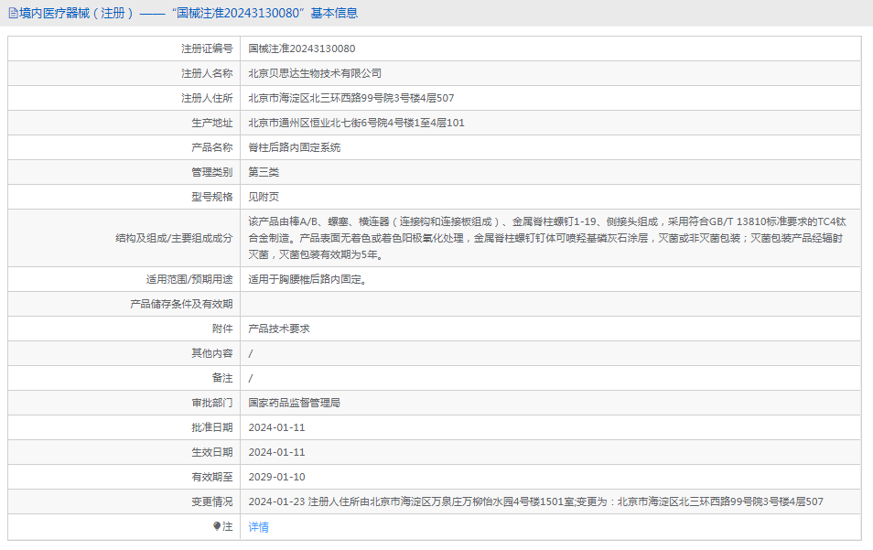Viewport: 873px width, 550px height.
Task: Select expiry date 2029-01-10
Action: pos(276,477)
